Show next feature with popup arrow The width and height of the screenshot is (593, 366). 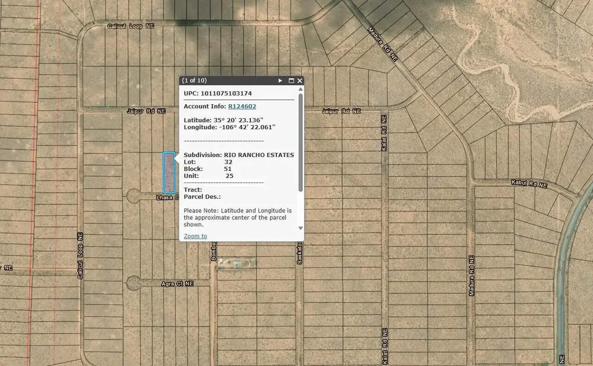coord(280,81)
